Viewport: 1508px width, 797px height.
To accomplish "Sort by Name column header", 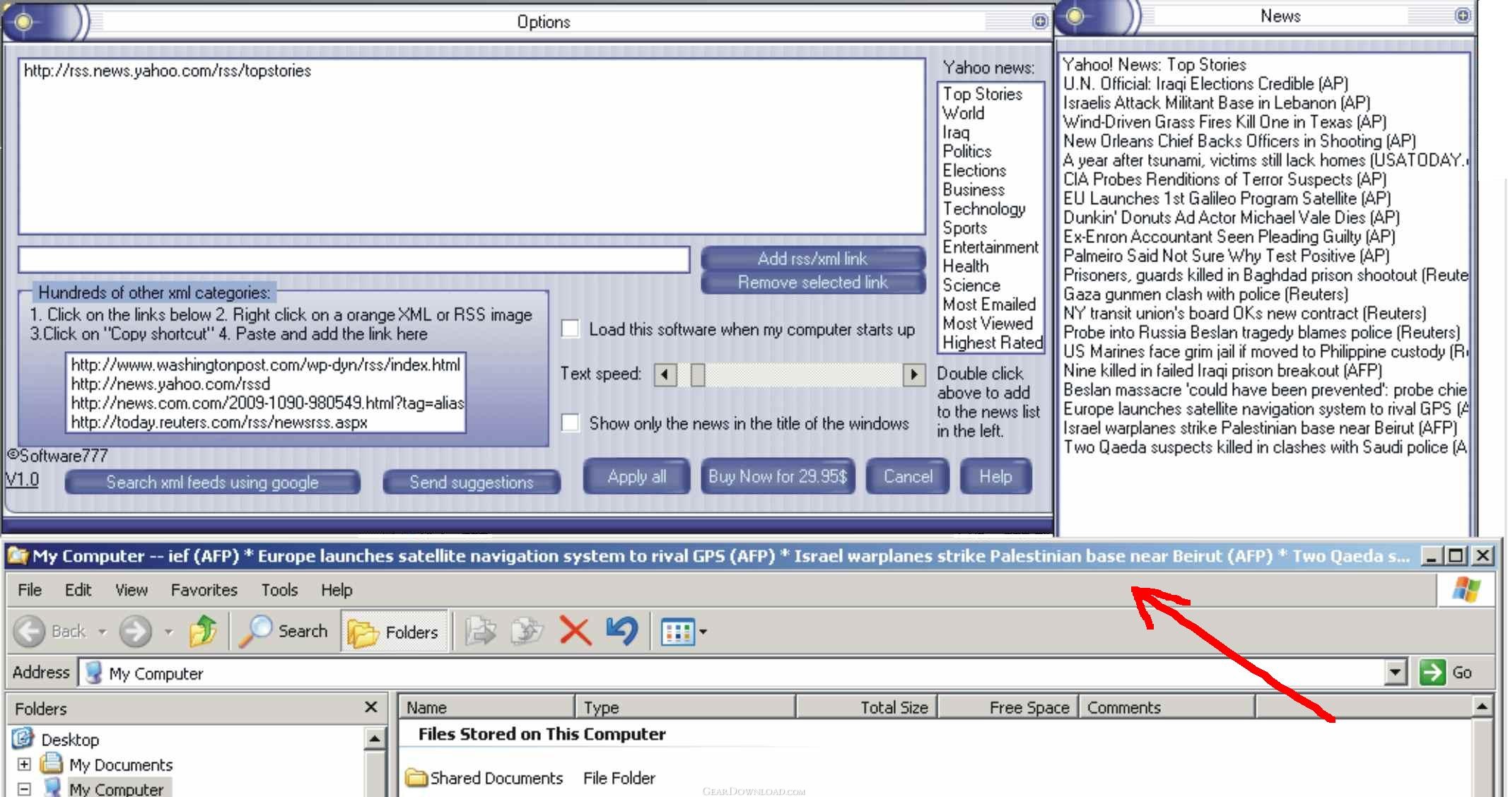I will (x=487, y=707).
